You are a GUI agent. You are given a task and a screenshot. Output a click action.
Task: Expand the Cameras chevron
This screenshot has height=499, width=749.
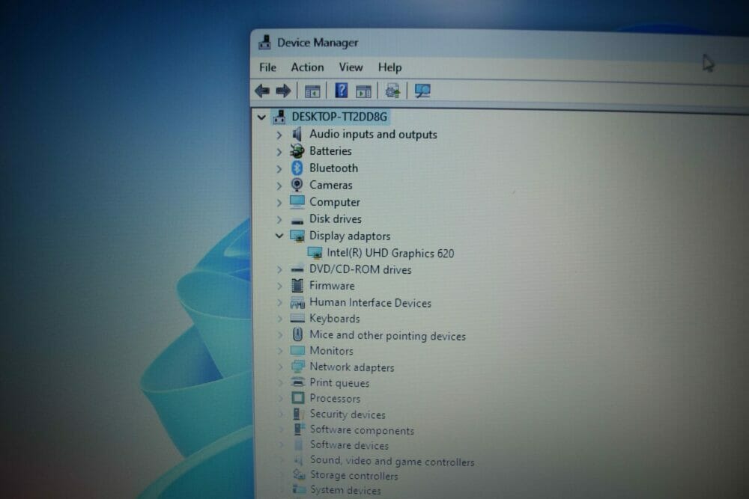[x=279, y=186]
